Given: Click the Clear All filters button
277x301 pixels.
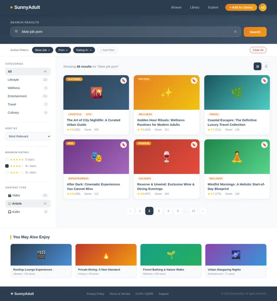Looking at the screenshot, I should pos(258,50).
